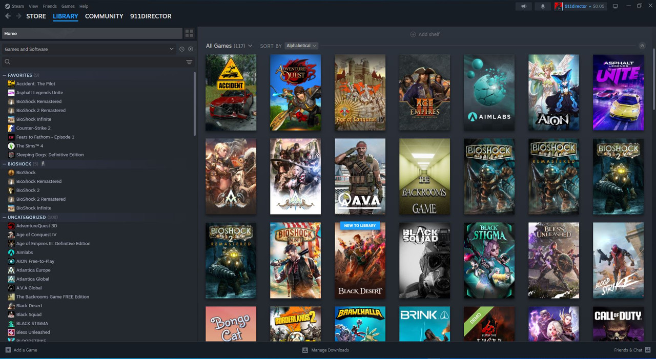656x359 pixels.
Task: Select Fears to Fathom - Episode 1
Action: (x=45, y=137)
